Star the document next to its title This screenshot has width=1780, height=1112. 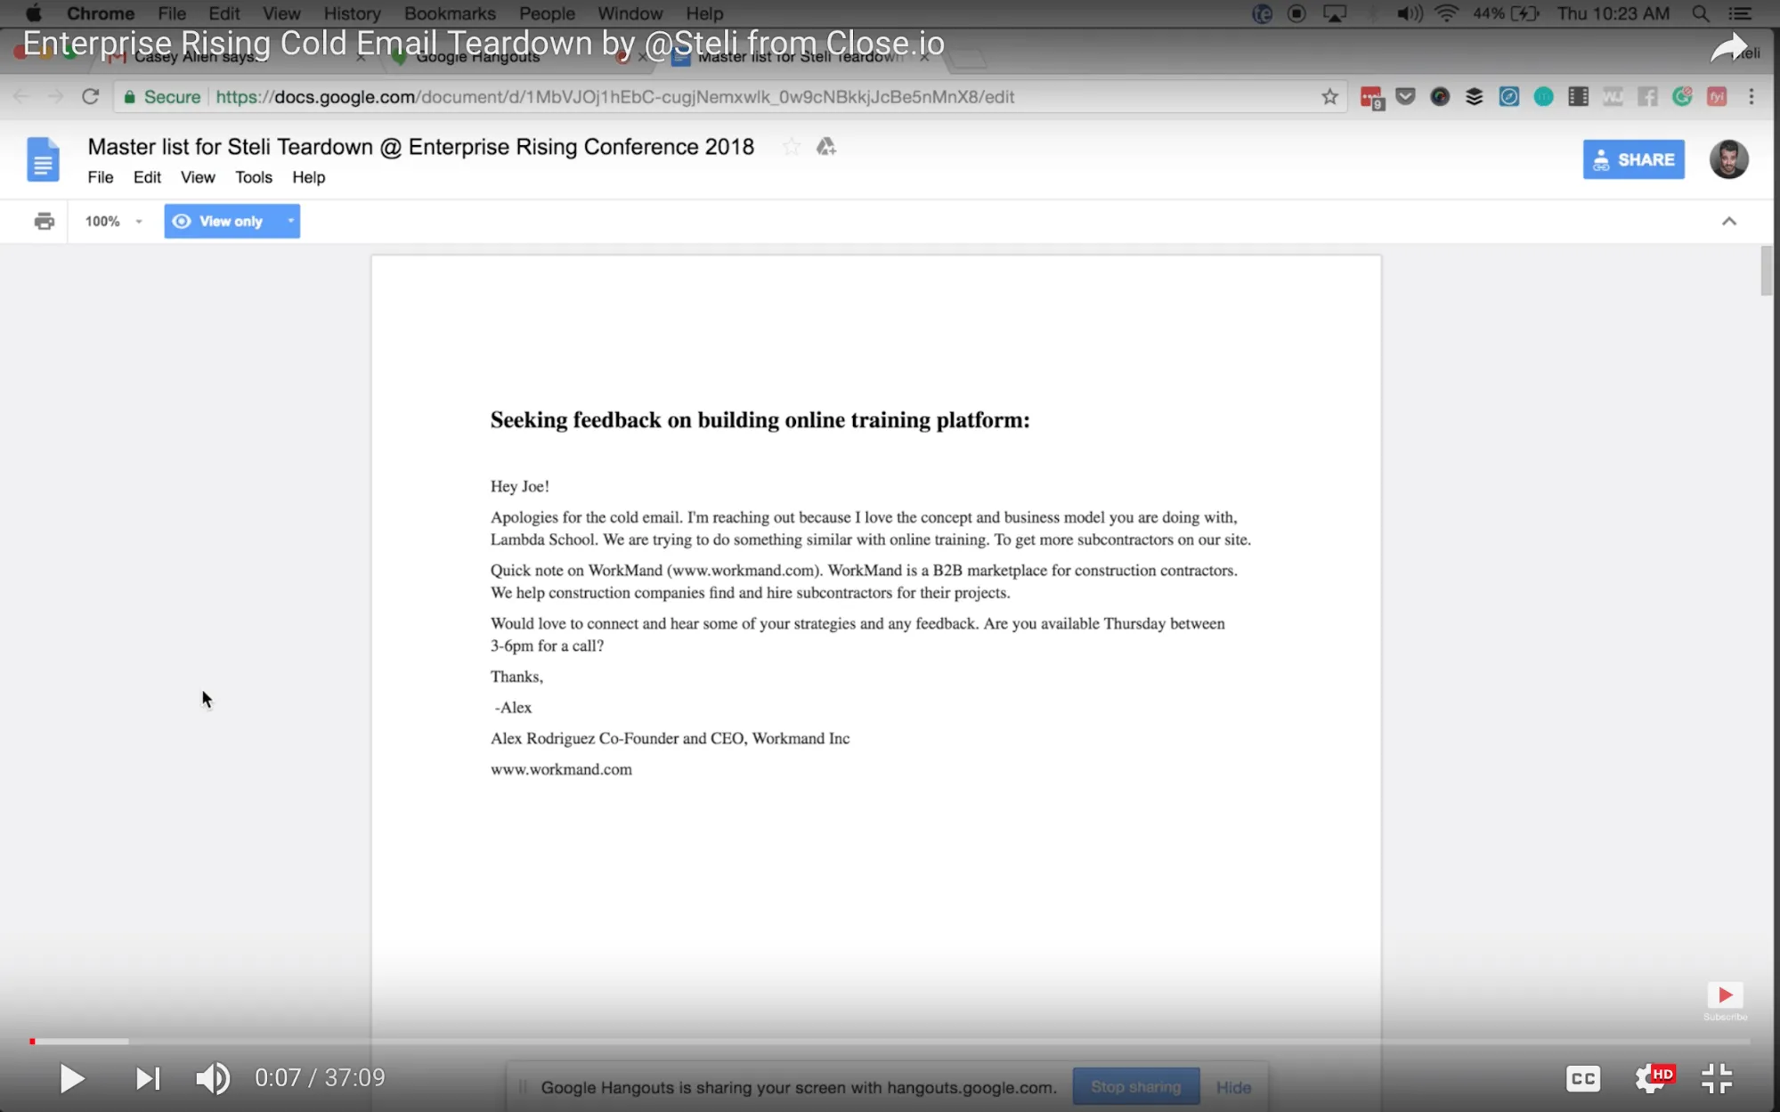pyautogui.click(x=791, y=146)
